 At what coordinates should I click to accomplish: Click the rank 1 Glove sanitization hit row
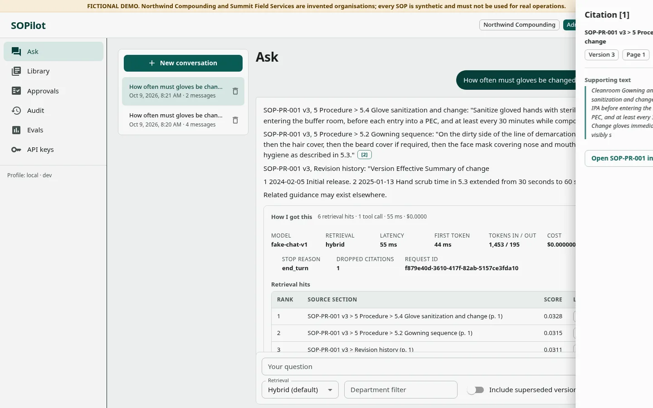click(x=423, y=316)
